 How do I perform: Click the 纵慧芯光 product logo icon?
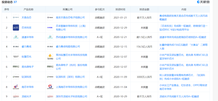(x=16, y=57)
